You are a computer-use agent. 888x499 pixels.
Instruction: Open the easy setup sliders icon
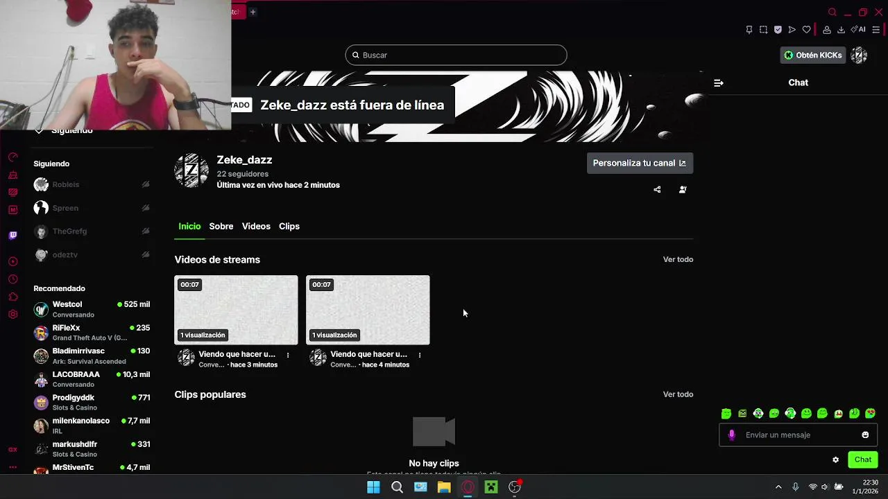pyautogui.click(x=876, y=30)
